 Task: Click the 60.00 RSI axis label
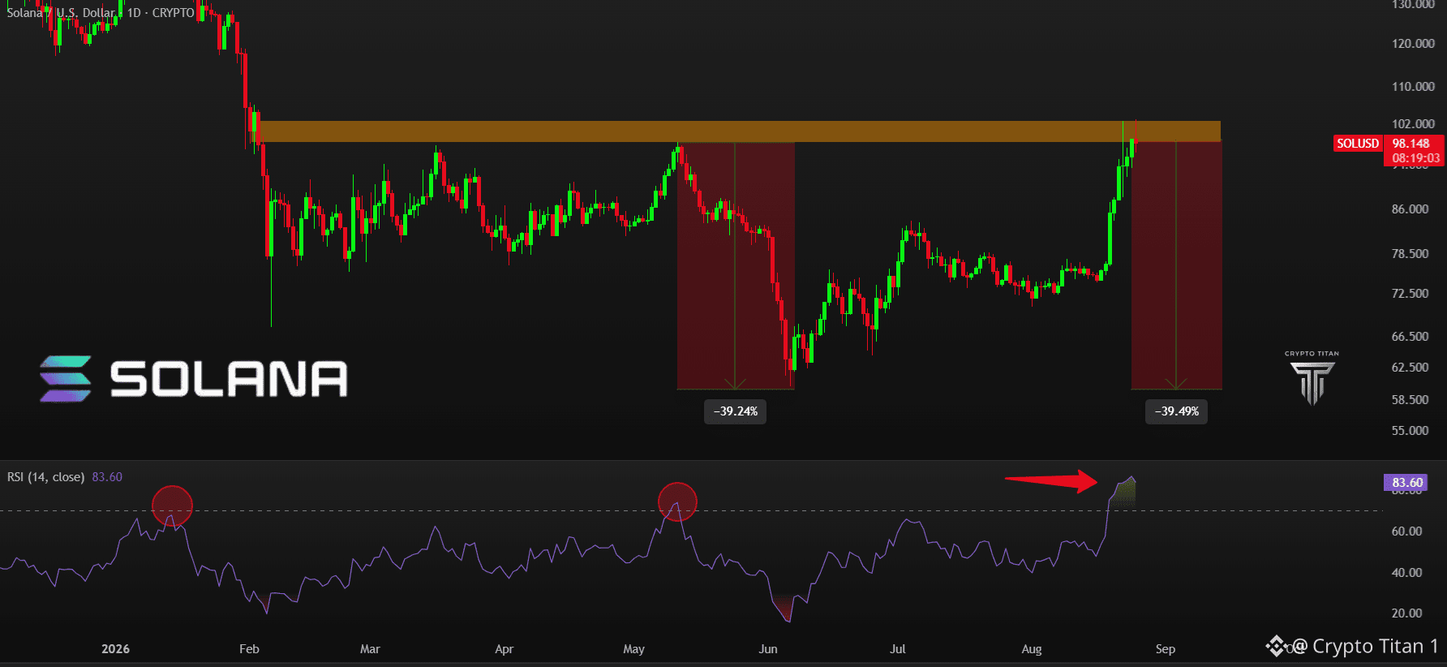click(x=1406, y=531)
